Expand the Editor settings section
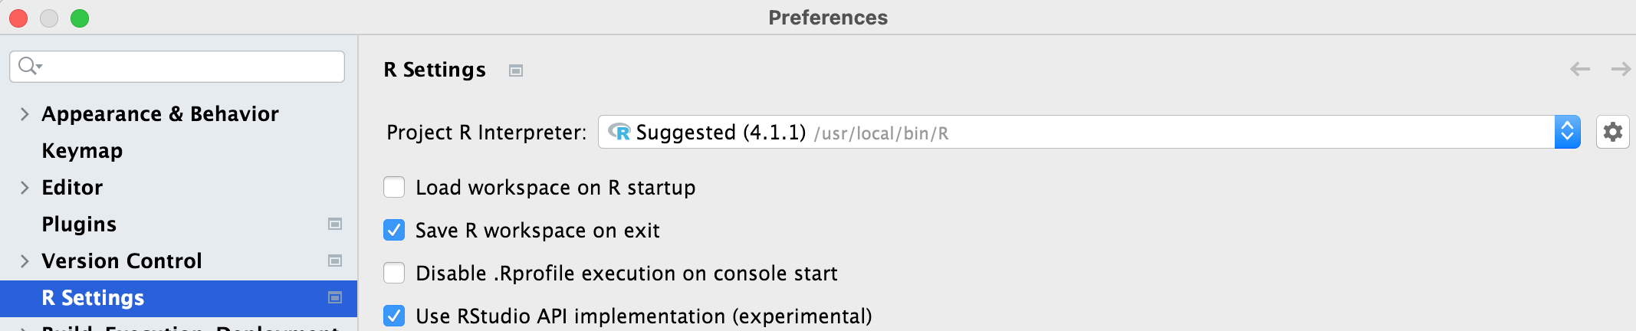The width and height of the screenshot is (1636, 331). pos(25,188)
